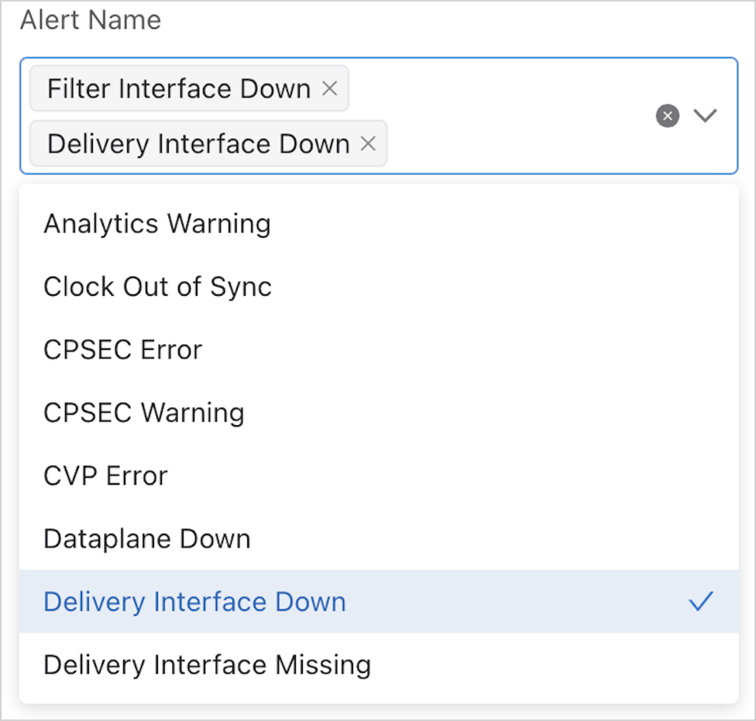Viewport: 756px width, 721px height.
Task: Remove the Delivery Interface Down tag
Action: click(x=369, y=143)
